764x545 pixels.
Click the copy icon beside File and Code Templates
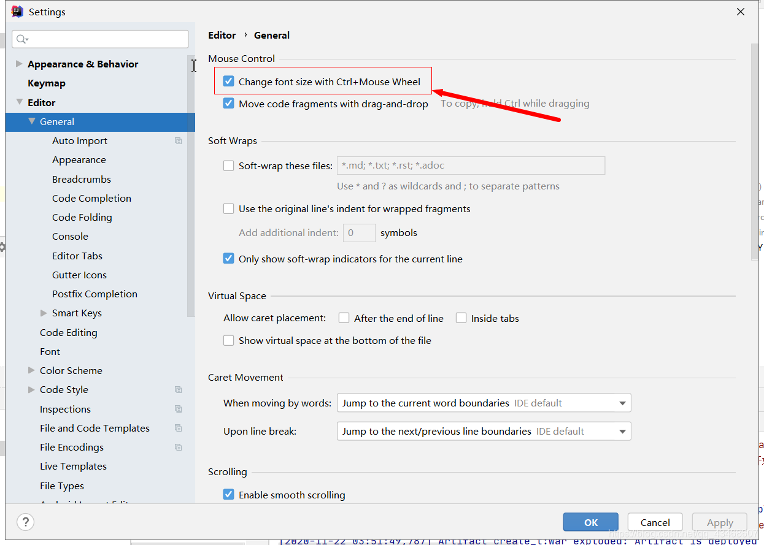[178, 428]
